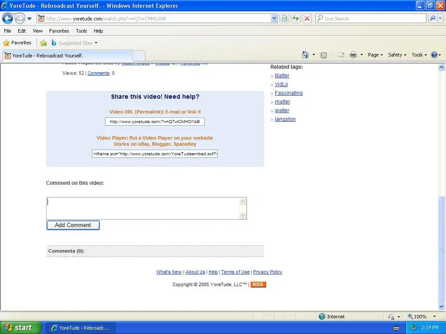The width and height of the screenshot is (446, 334).
Task: Click the comment box scroll down arrow
Action: coord(243,216)
